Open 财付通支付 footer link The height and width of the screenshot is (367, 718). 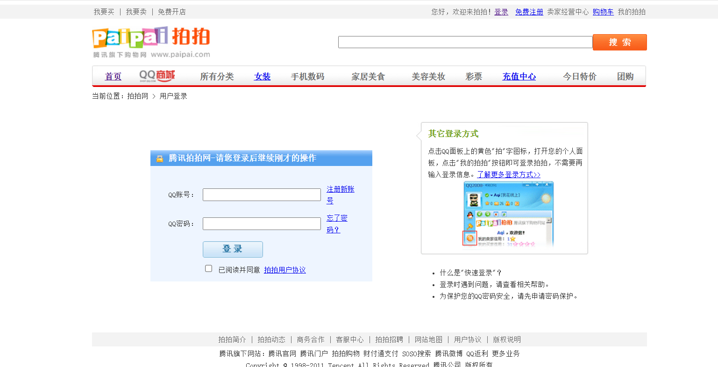[x=381, y=353]
